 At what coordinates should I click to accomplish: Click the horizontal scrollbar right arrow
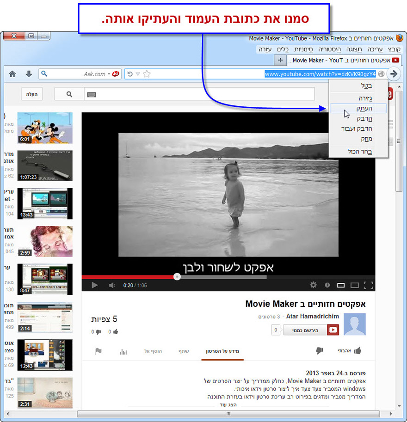[x=391, y=414]
